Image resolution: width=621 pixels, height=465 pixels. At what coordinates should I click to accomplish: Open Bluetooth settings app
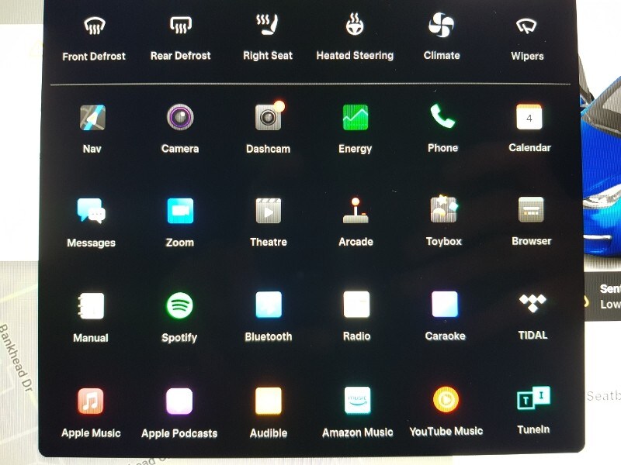tap(269, 305)
